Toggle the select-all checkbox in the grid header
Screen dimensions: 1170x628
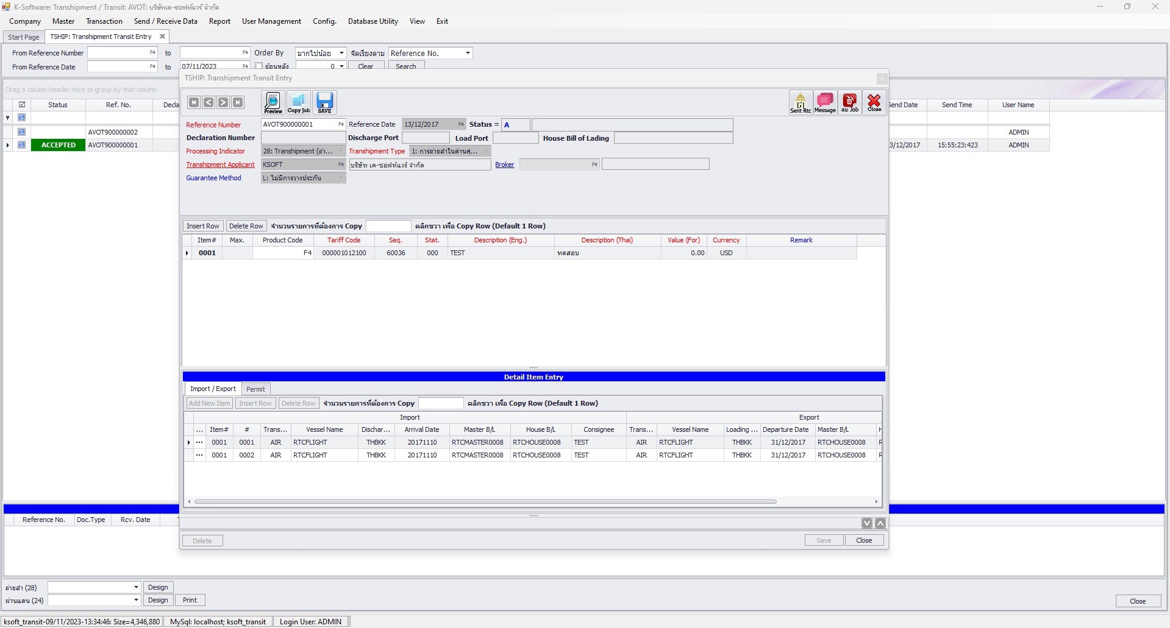pos(22,104)
